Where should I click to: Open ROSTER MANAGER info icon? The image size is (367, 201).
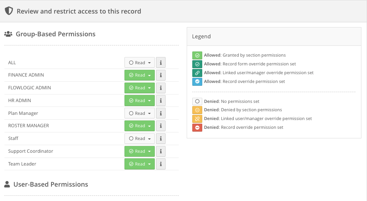click(x=161, y=126)
